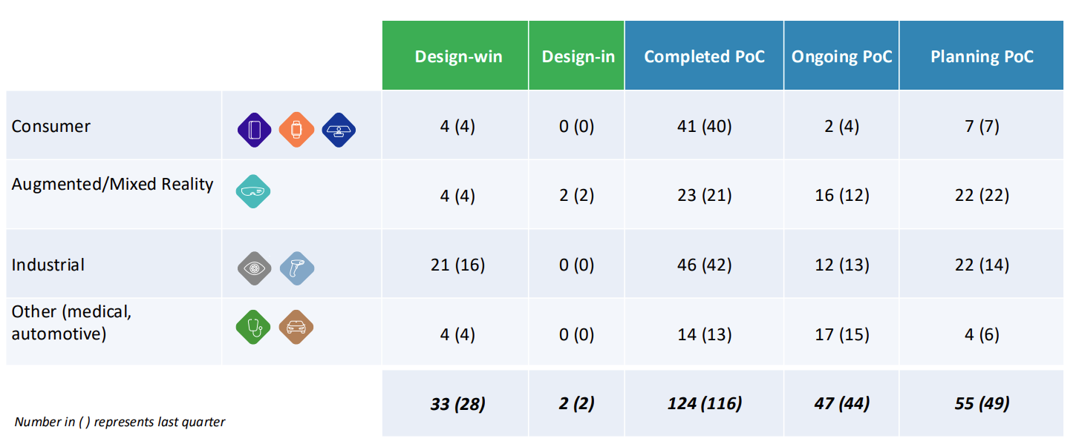Click the brown car icon

coord(296,327)
